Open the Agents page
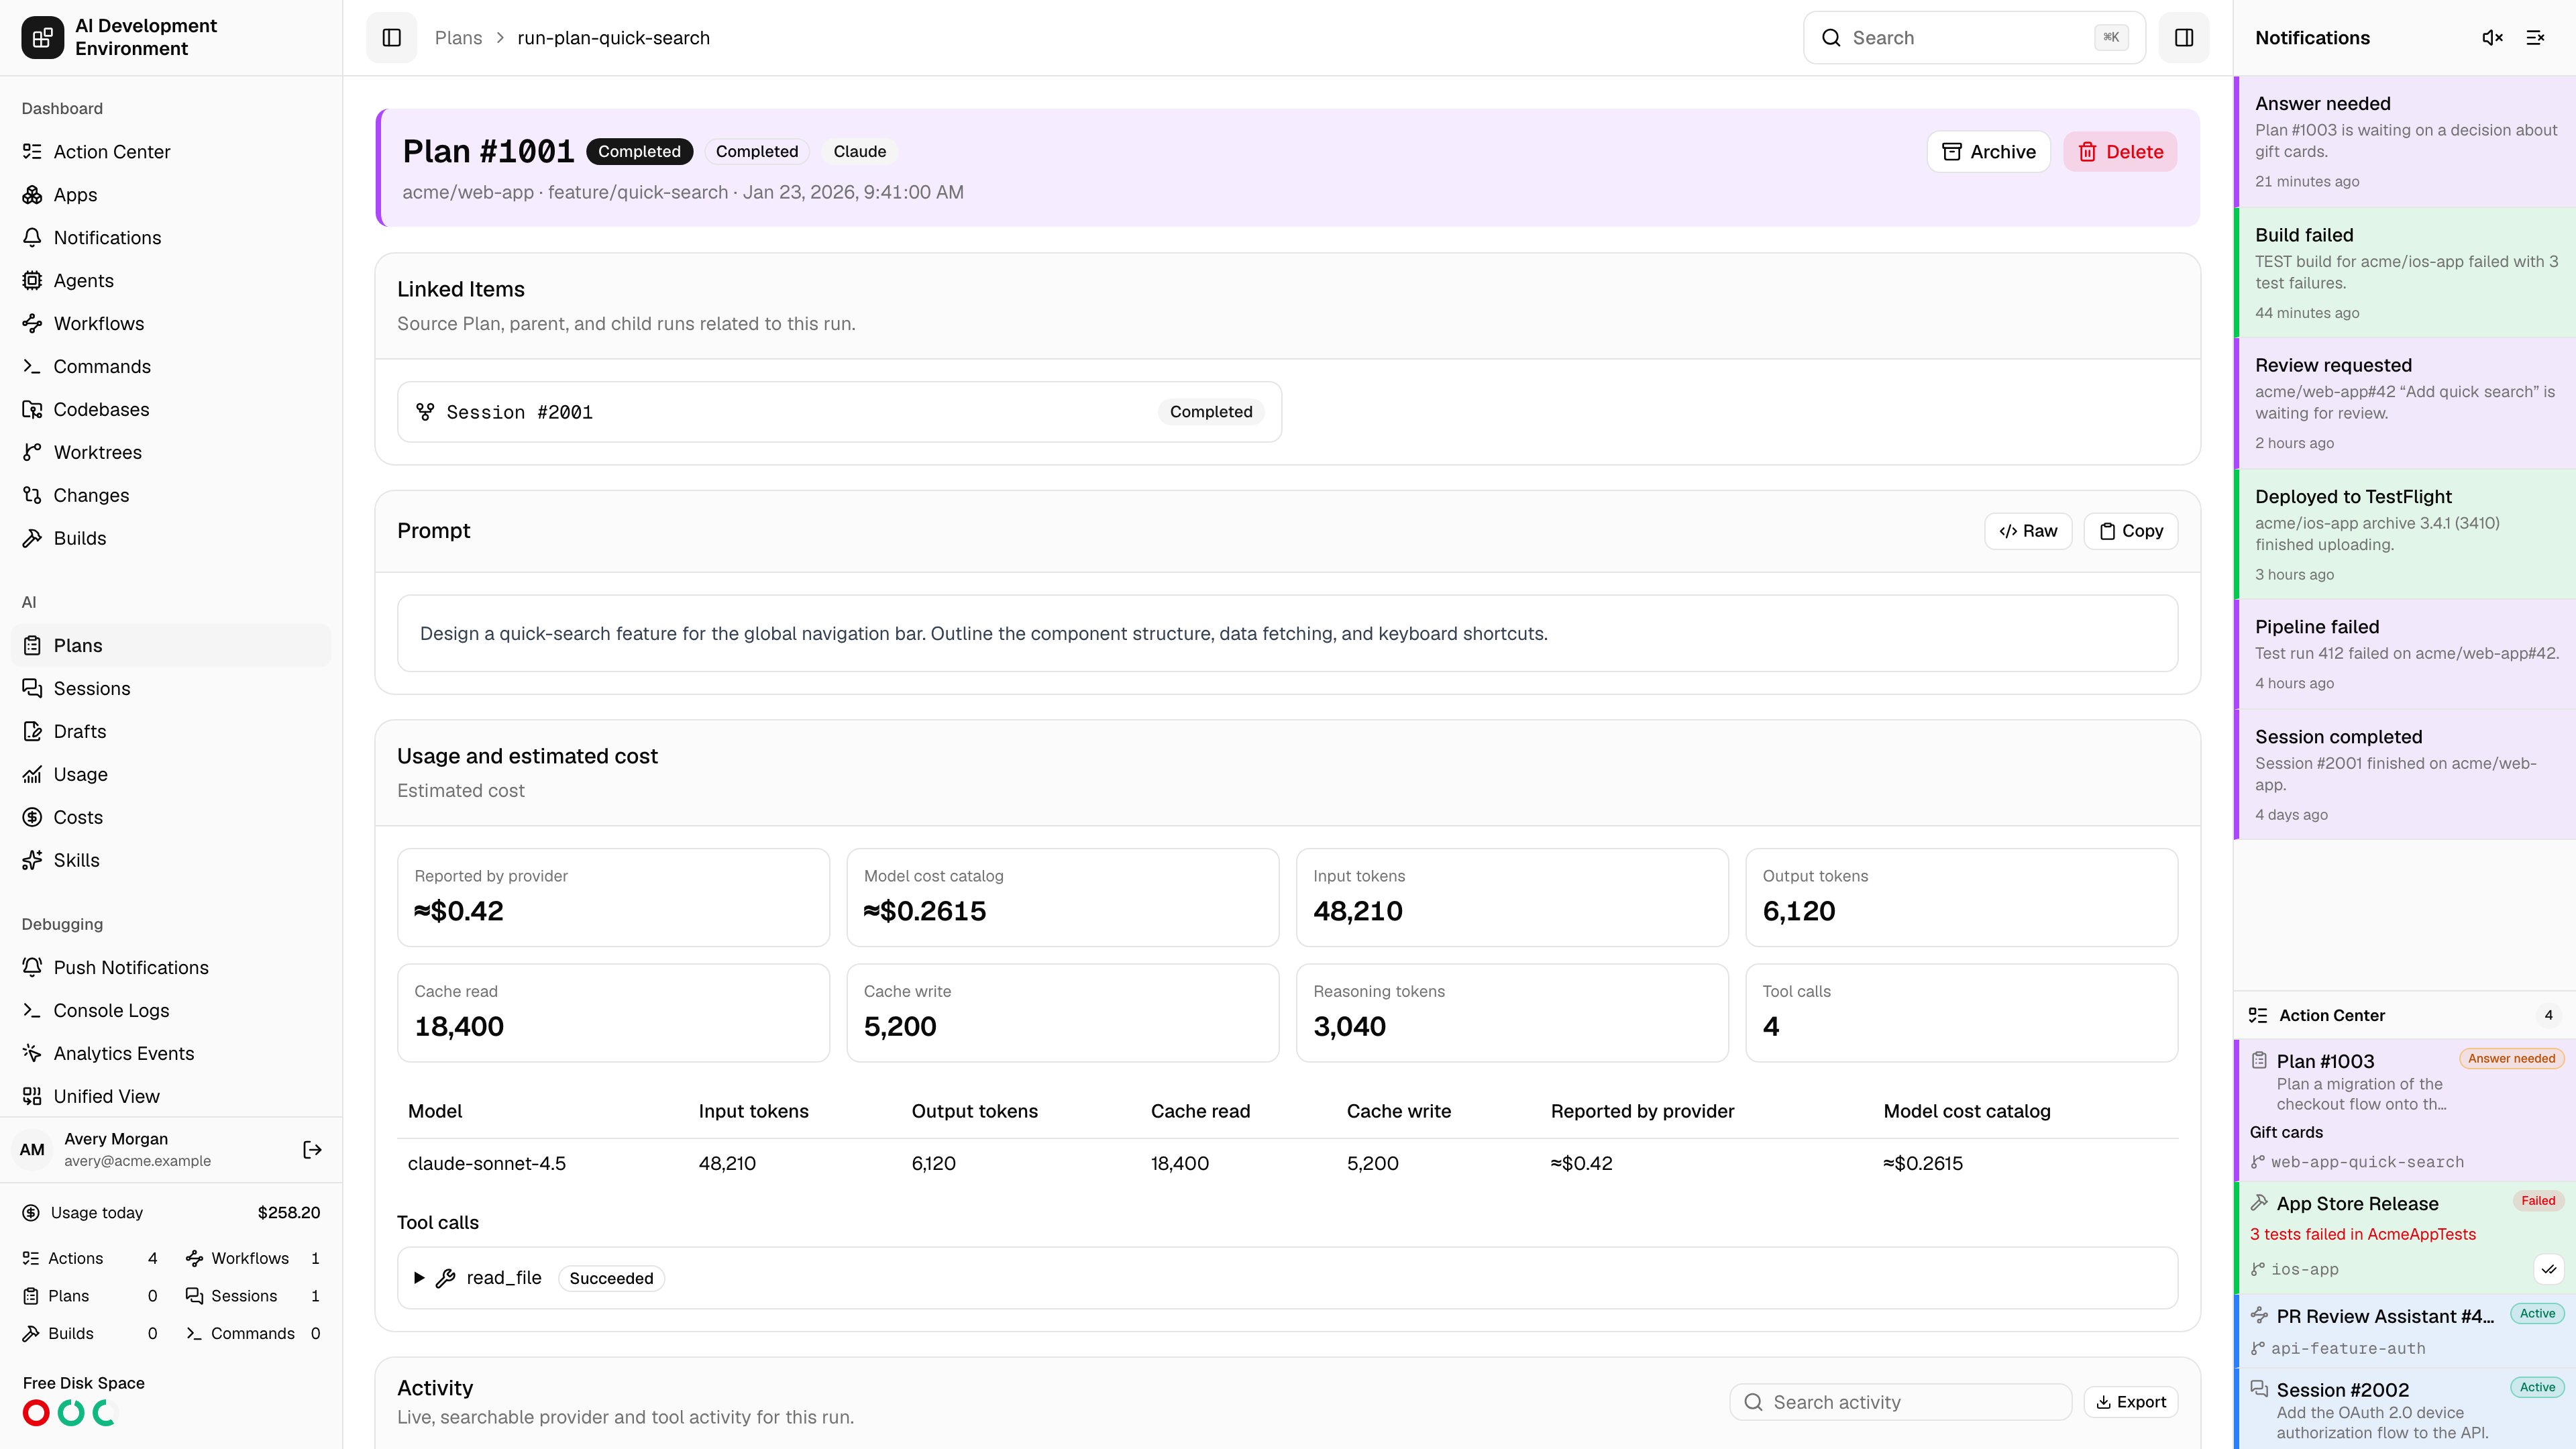2576x1449 pixels. pos(171,281)
